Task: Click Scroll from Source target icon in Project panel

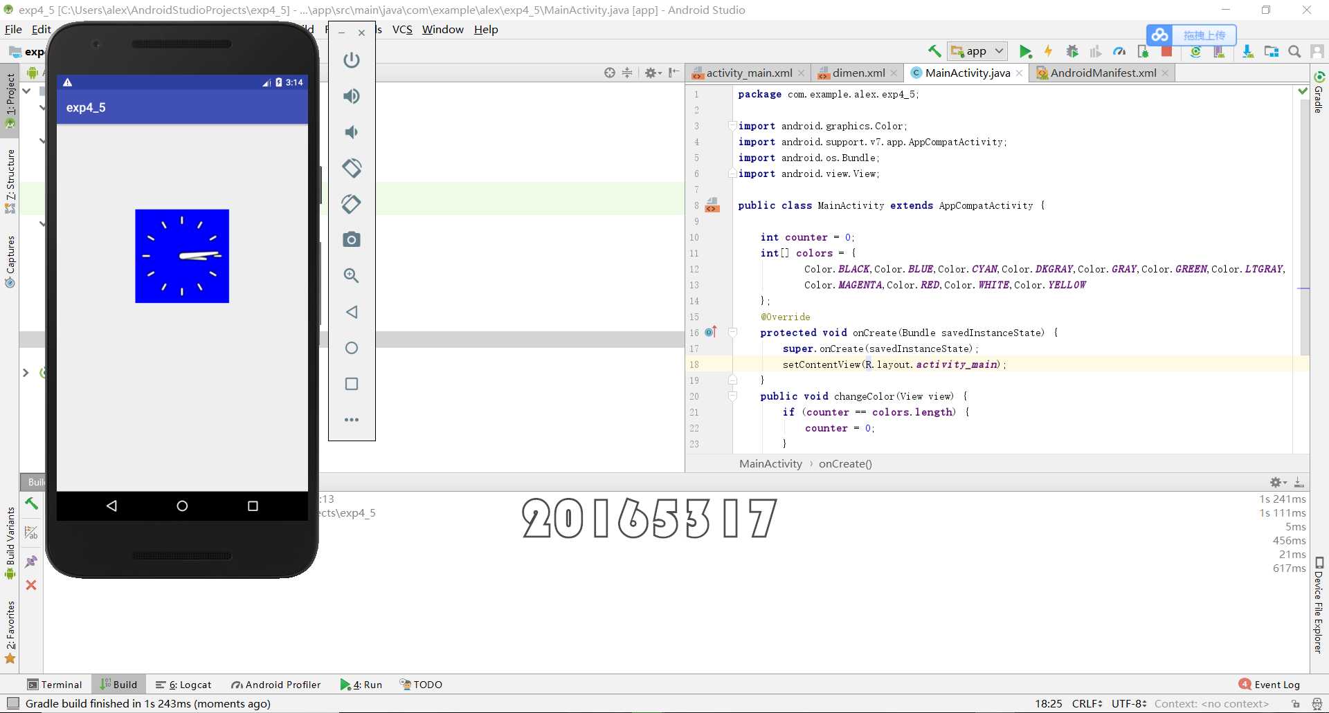Action: pyautogui.click(x=609, y=73)
